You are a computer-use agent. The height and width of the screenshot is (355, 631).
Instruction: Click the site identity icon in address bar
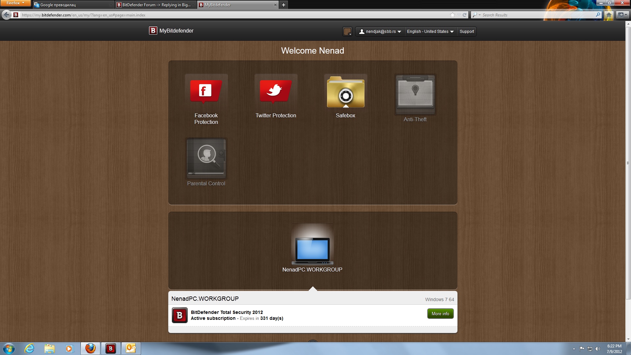click(x=16, y=15)
